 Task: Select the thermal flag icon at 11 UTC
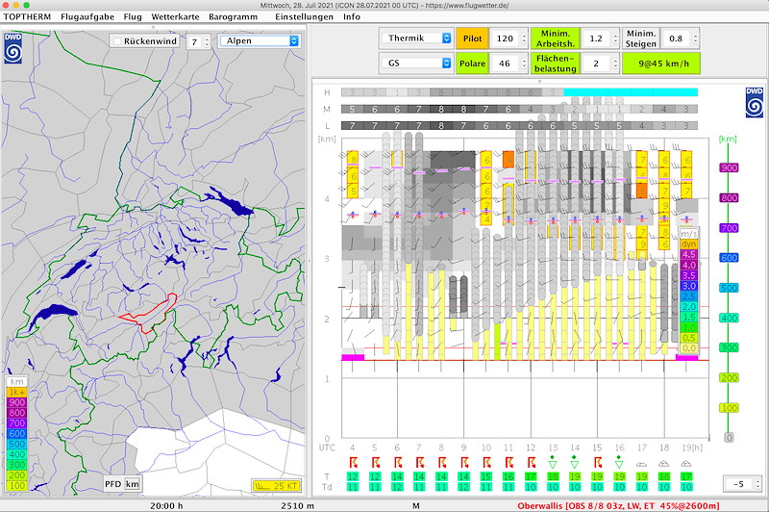click(509, 462)
